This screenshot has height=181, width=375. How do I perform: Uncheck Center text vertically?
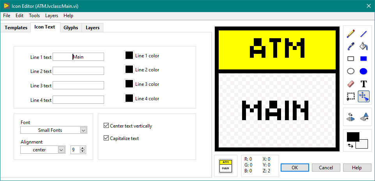[106, 126]
